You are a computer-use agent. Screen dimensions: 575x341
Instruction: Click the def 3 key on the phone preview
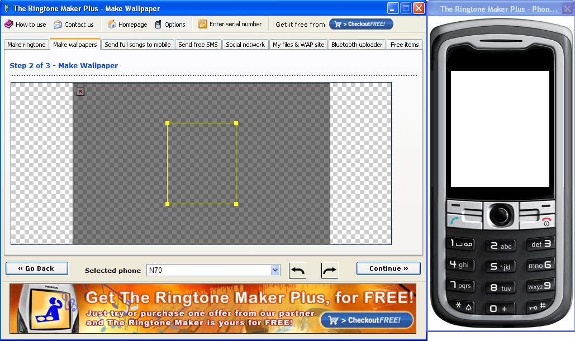(x=540, y=244)
